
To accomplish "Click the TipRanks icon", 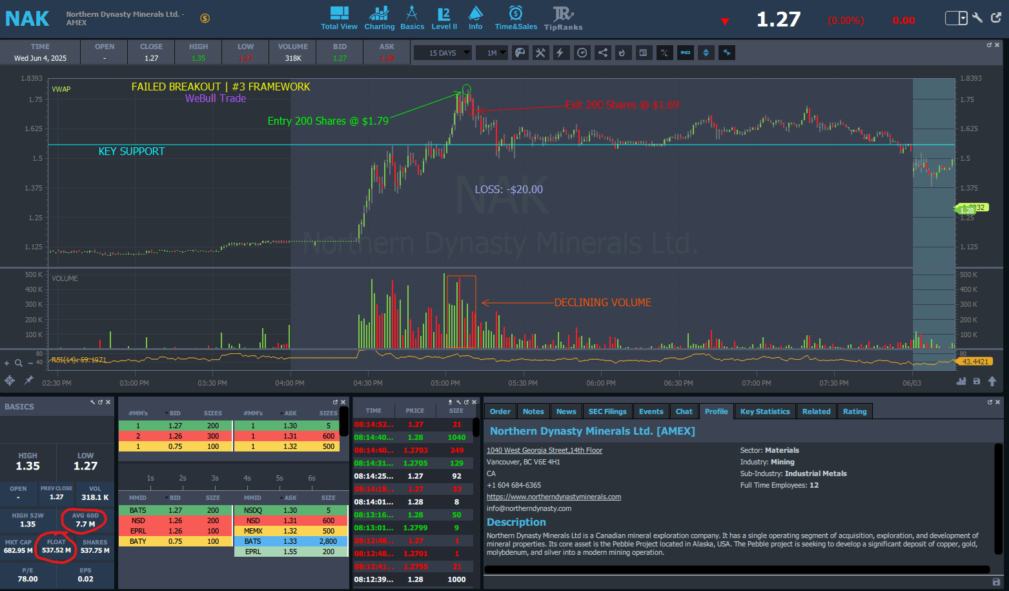I will (563, 18).
